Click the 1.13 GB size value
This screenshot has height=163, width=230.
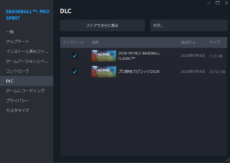216,56
